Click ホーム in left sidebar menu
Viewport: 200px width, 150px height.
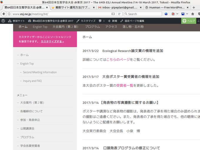(x=24, y=55)
